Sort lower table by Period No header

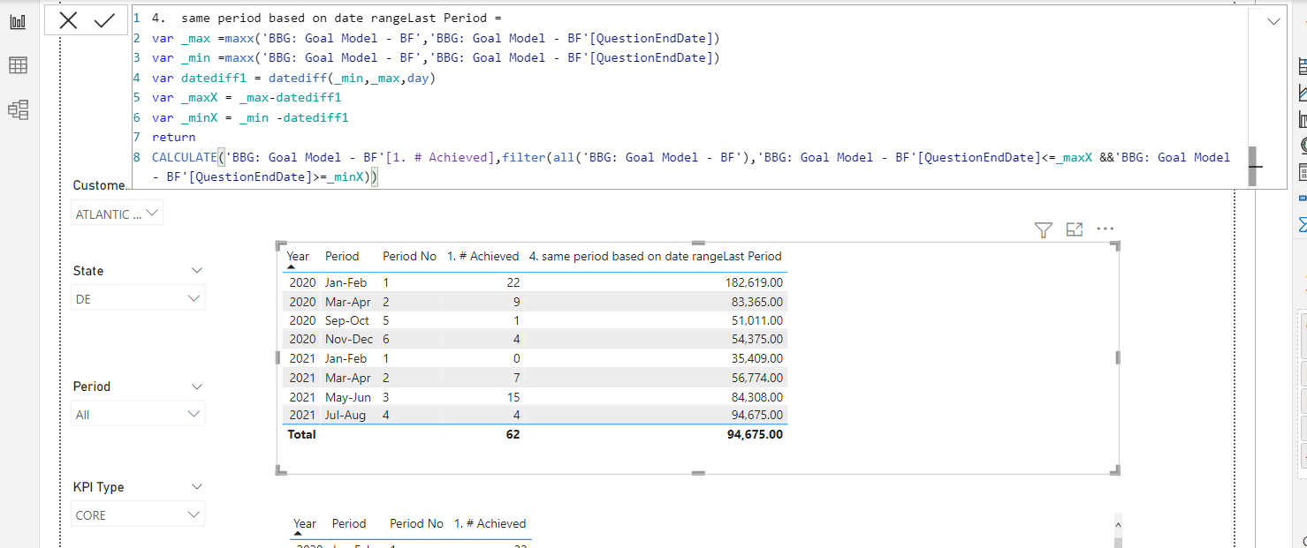(416, 523)
